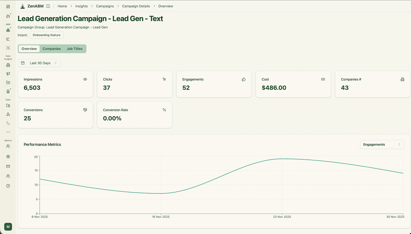Image resolution: width=411 pixels, height=234 pixels.
Task: Switch to the Companies tab
Action: (52, 49)
